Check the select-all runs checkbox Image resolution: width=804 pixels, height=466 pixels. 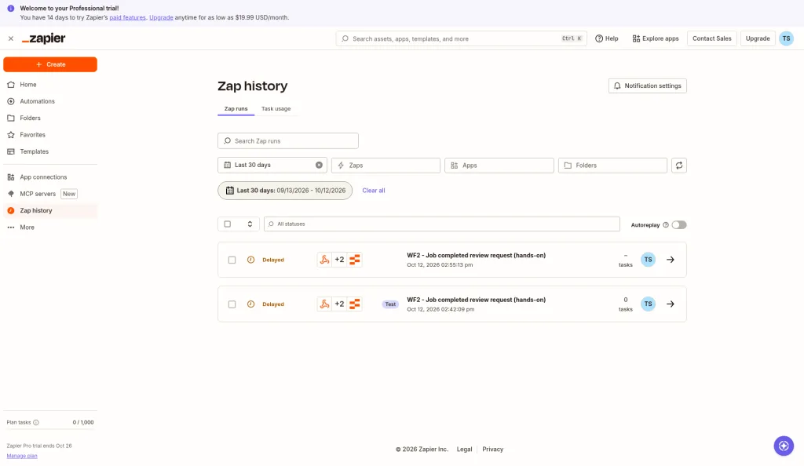pos(227,224)
